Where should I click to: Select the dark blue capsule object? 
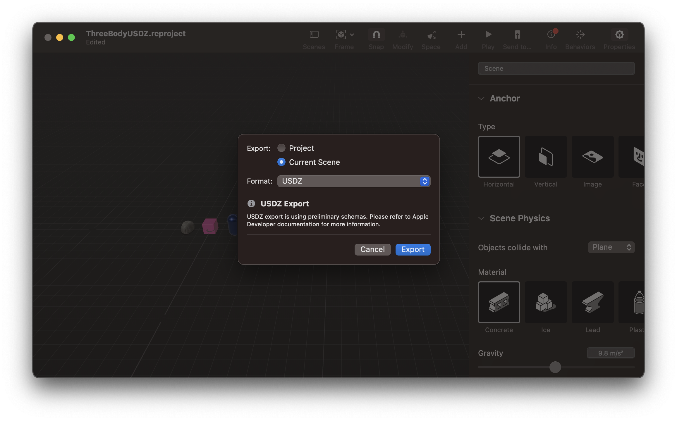(x=233, y=225)
